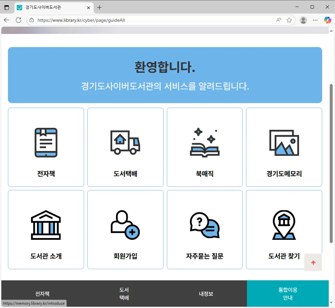
Task: Click the 경기도메모리 card label
Action: click(284, 174)
